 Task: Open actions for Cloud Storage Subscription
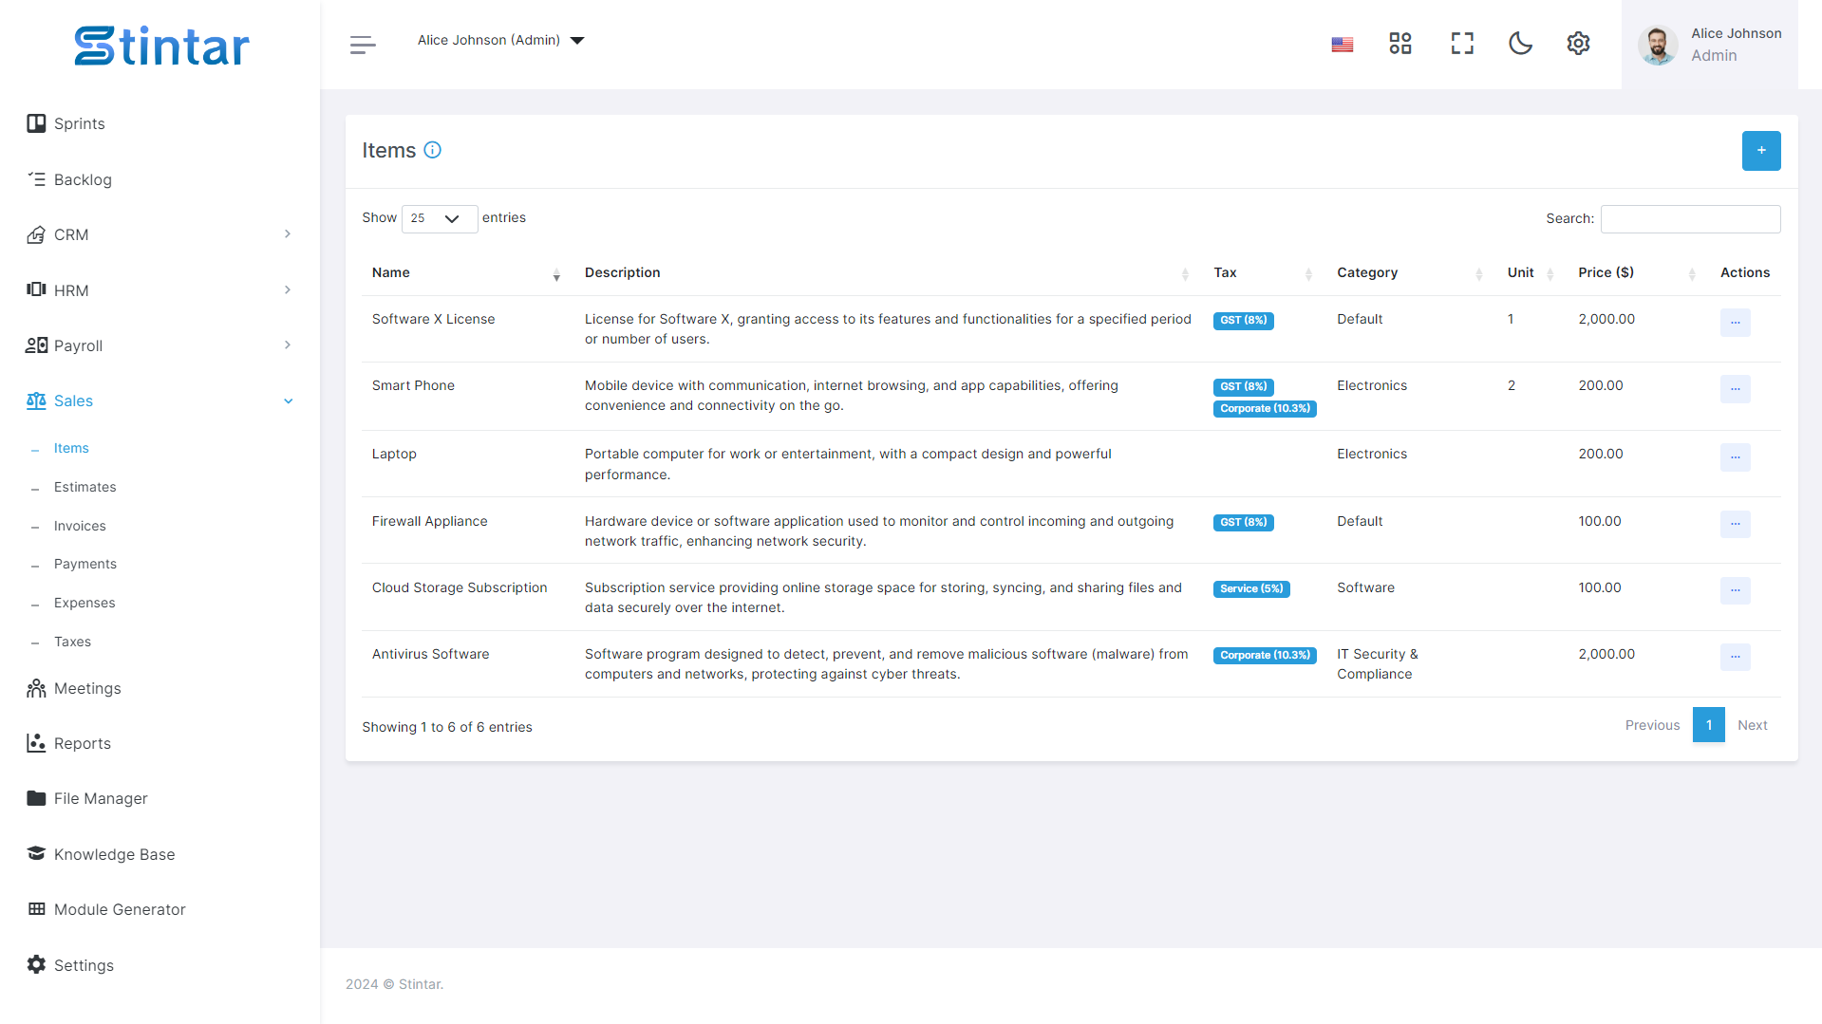pos(1735,590)
